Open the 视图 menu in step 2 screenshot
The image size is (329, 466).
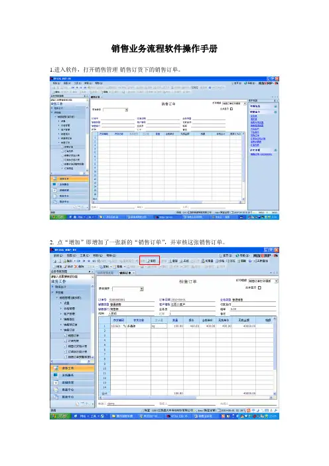(71, 256)
